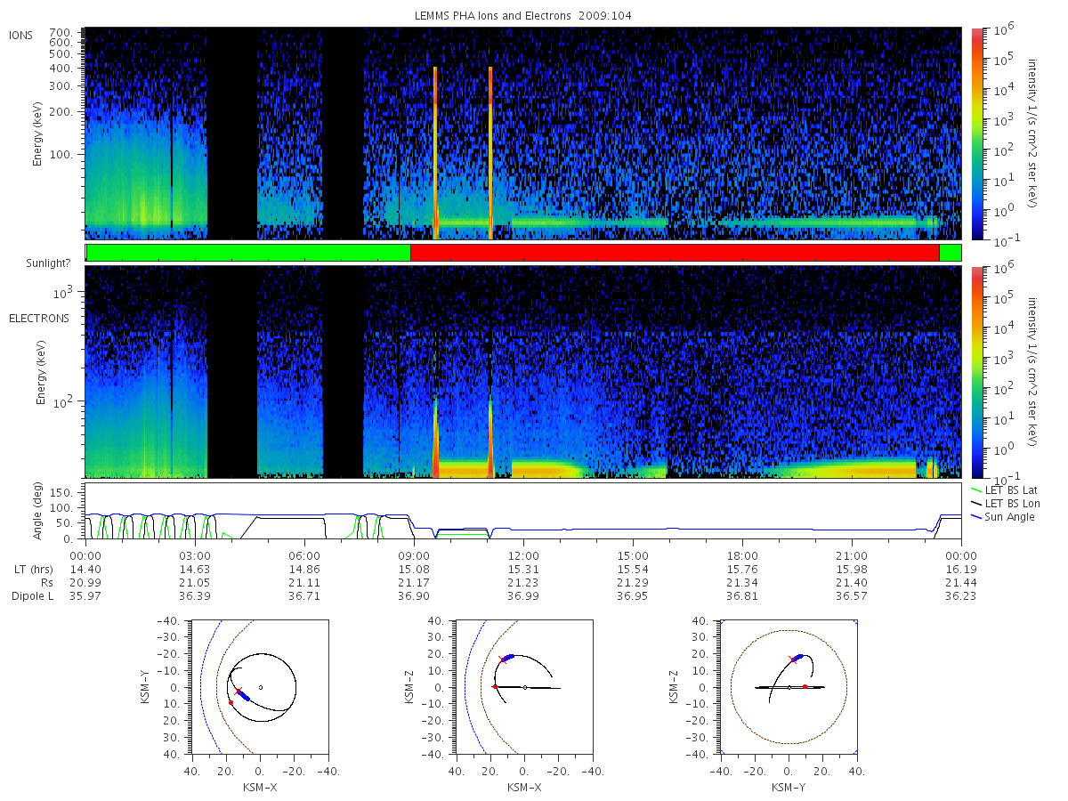1068x801 pixels.
Task: Click the red sunlight indicator segment
Action: pos(675,253)
